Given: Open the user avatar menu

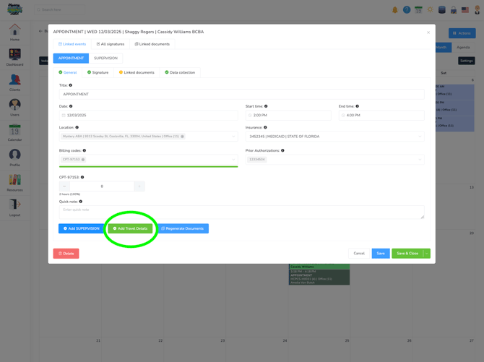Looking at the screenshot, I should (x=477, y=10).
